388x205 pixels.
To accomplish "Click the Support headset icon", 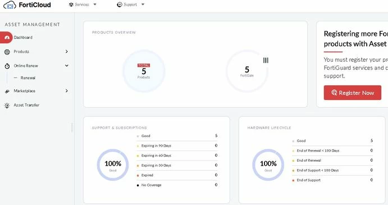I will click(120, 4).
